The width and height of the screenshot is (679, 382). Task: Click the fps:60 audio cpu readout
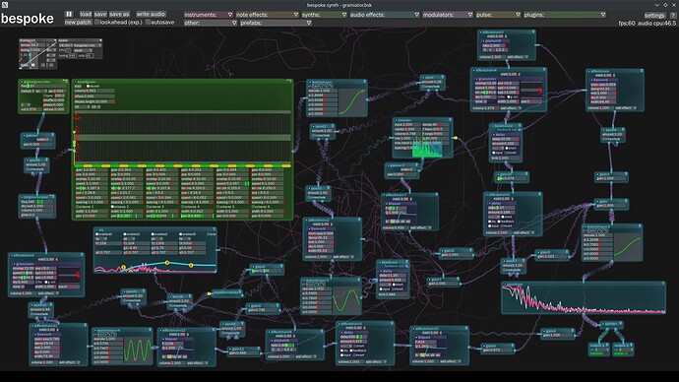pos(647,24)
